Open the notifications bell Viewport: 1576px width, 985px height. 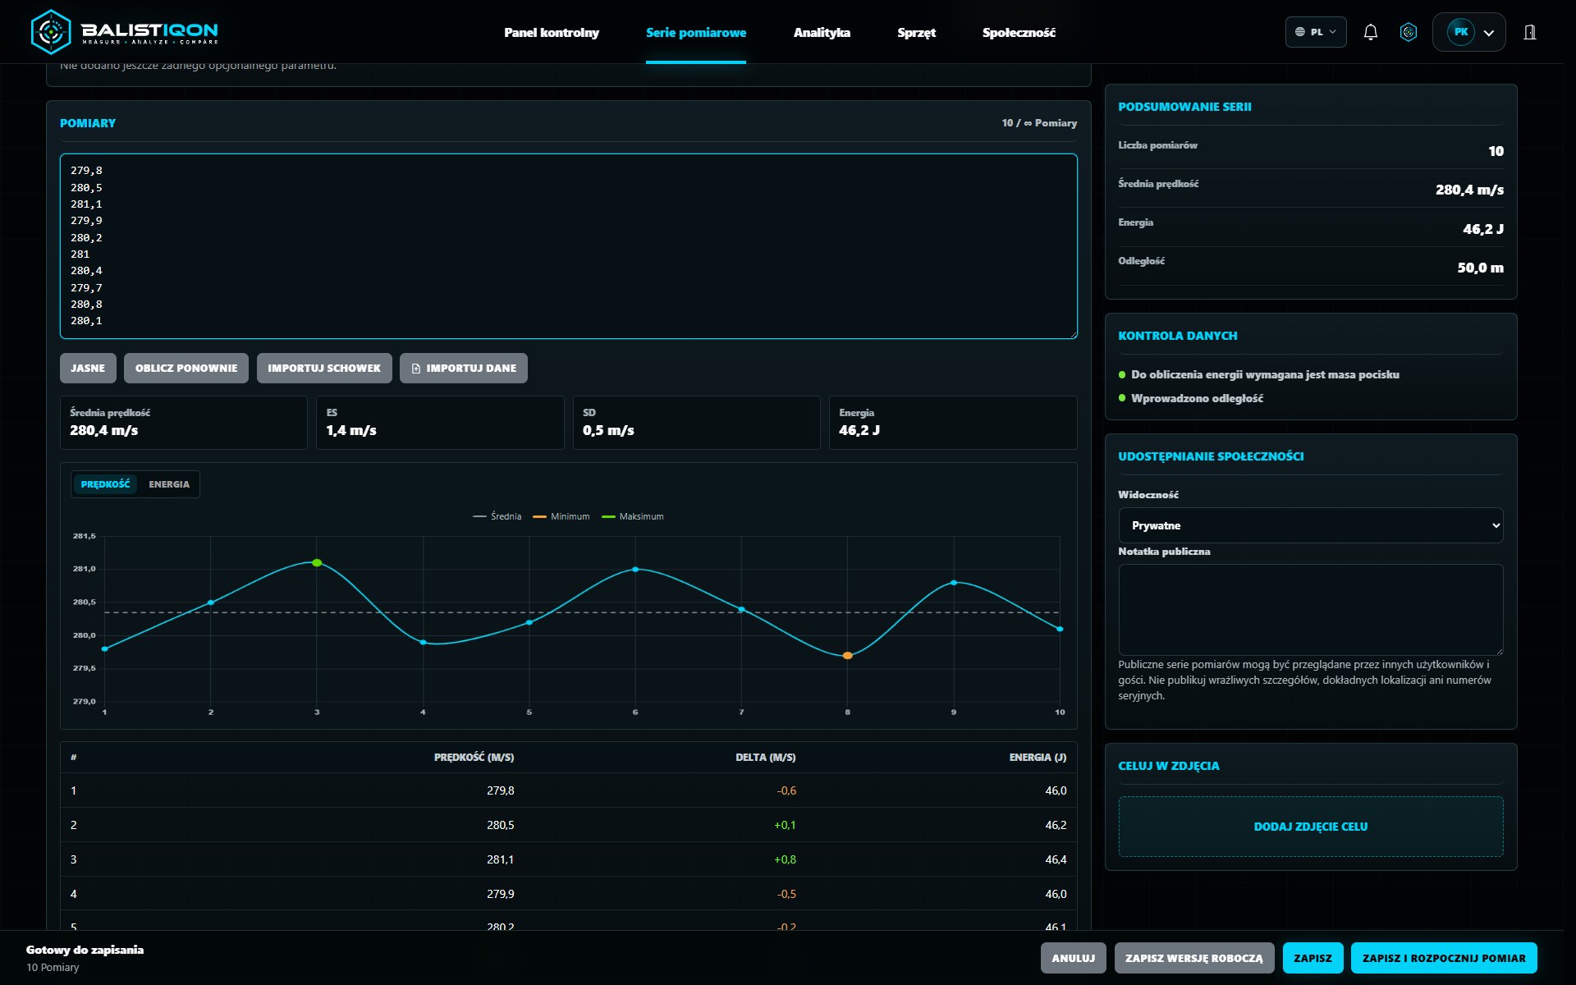(1370, 32)
